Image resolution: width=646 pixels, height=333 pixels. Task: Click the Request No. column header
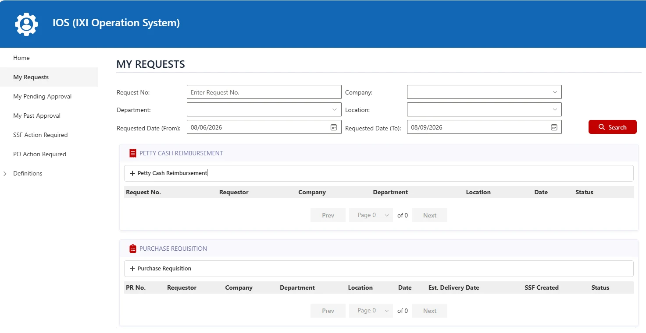[x=143, y=192]
